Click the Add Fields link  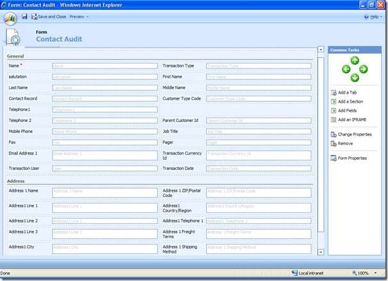348,110
